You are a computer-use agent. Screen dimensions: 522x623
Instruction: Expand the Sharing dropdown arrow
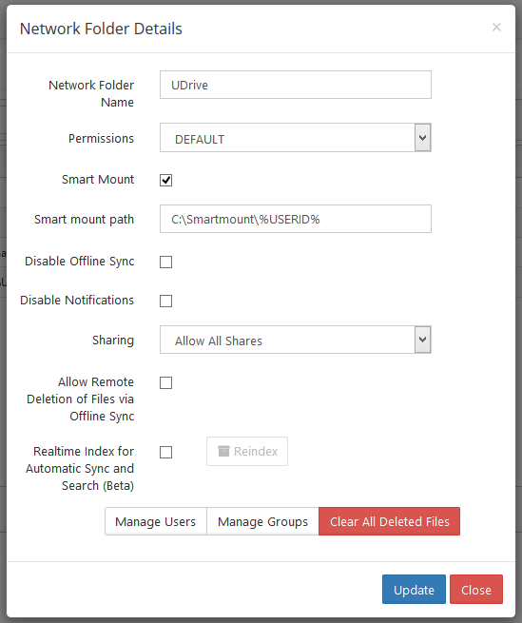(423, 340)
